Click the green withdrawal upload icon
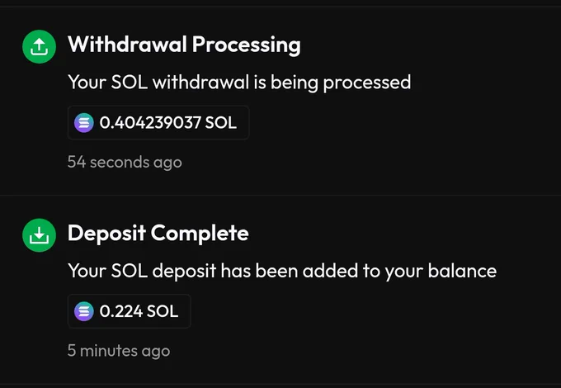561x388 pixels. [x=39, y=46]
